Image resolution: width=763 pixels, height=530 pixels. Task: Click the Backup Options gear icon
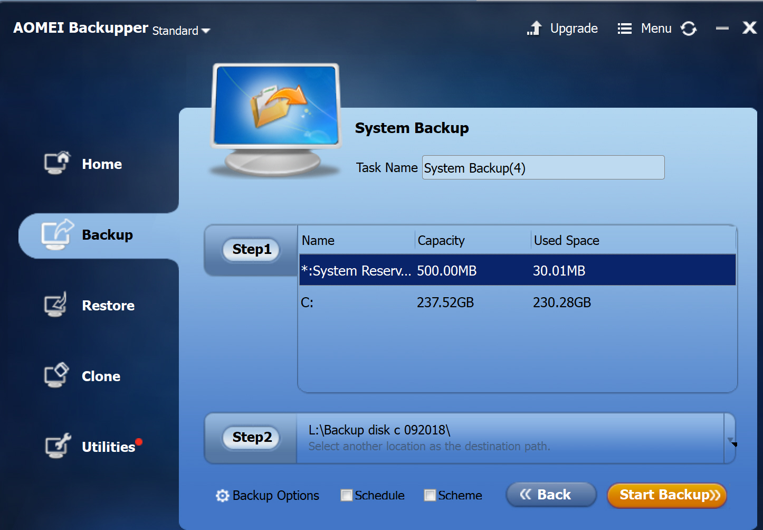coord(223,496)
